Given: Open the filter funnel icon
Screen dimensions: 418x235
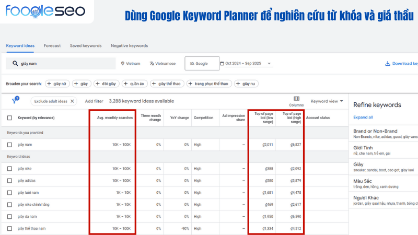Looking at the screenshot, I should [15, 100].
